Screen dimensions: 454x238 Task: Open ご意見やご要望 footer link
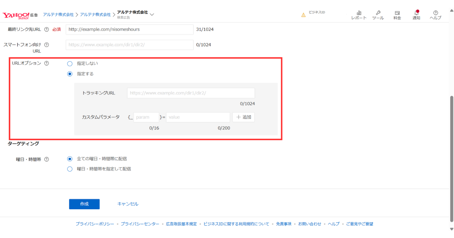359,224
